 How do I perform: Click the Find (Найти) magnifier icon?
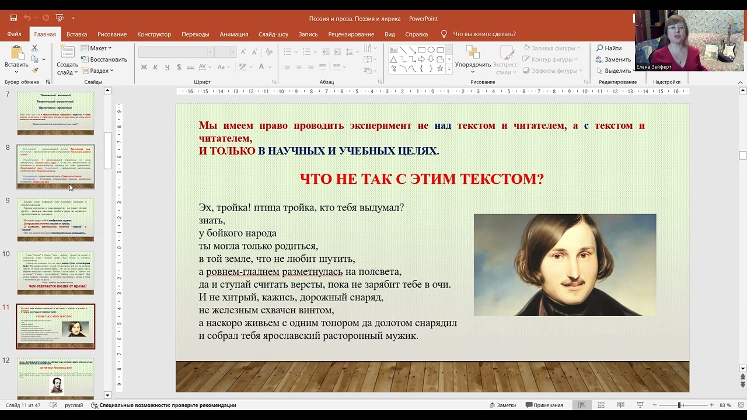[599, 48]
